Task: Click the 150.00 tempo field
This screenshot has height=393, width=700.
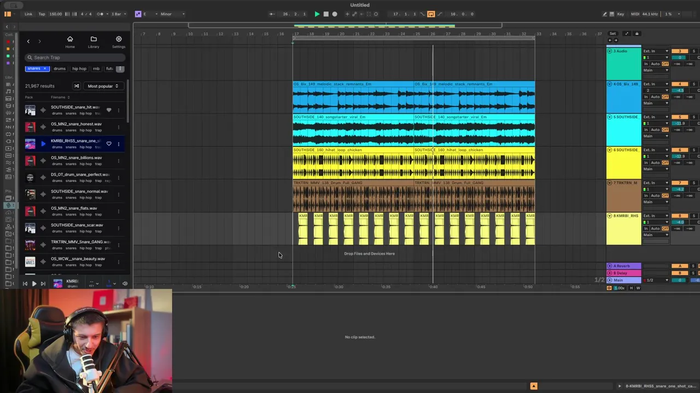Action: [x=55, y=14]
